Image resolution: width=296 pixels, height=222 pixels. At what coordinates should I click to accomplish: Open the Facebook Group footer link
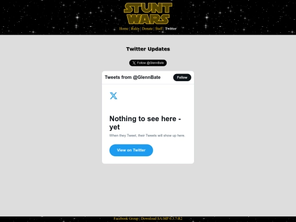point(126,218)
